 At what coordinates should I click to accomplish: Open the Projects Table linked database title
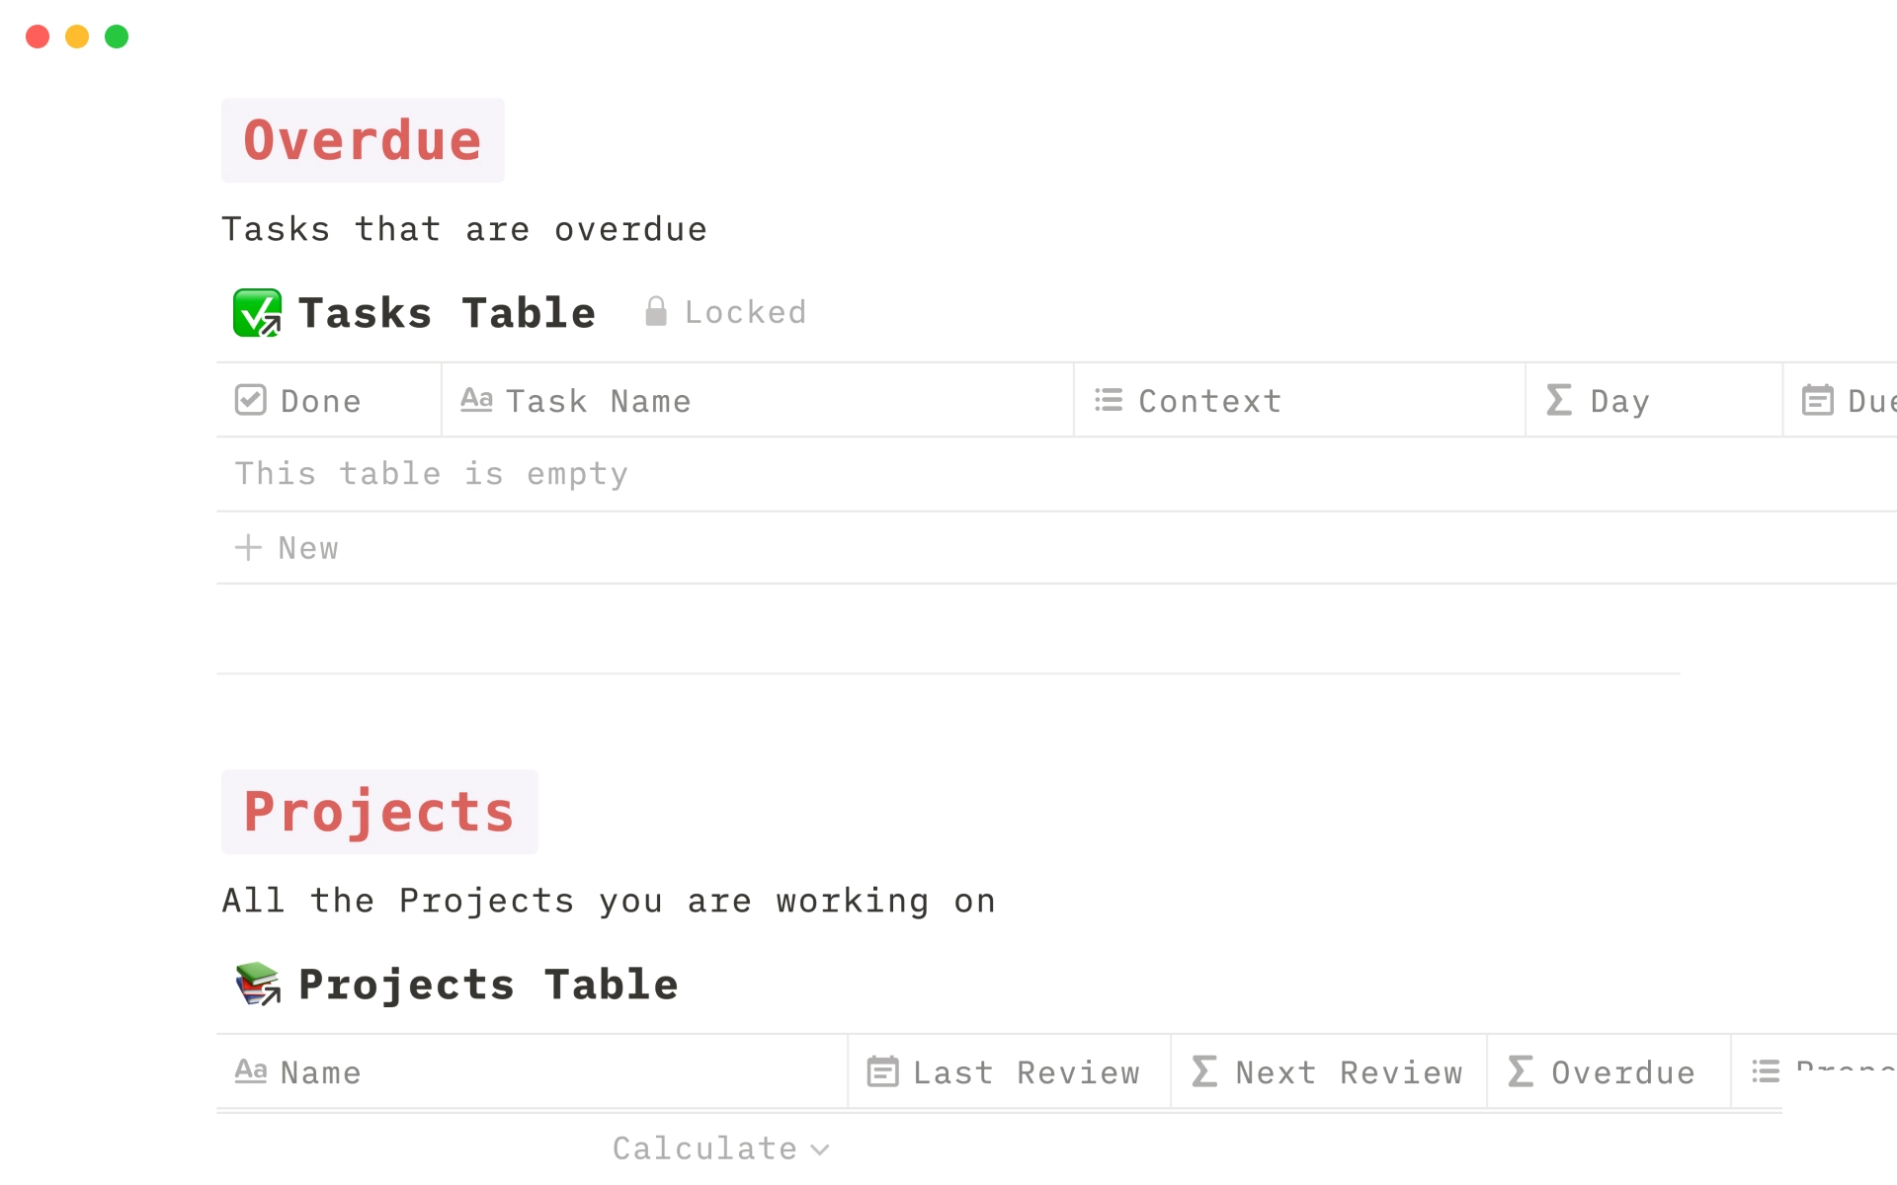pyautogui.click(x=488, y=985)
